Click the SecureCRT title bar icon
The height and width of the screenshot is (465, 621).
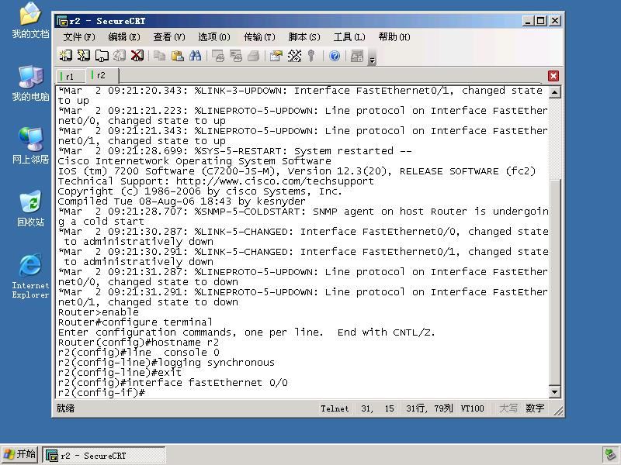pyautogui.click(x=62, y=21)
